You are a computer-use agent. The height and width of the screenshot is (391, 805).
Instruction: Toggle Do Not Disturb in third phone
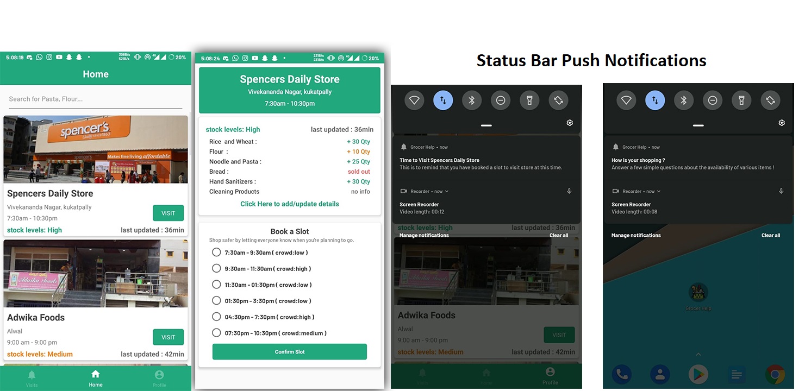click(x=501, y=100)
